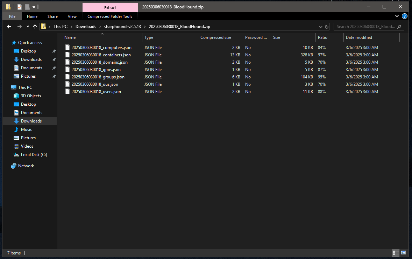Open Explorer Help question mark icon
Viewport: 412px width, 259px height.
(x=404, y=16)
